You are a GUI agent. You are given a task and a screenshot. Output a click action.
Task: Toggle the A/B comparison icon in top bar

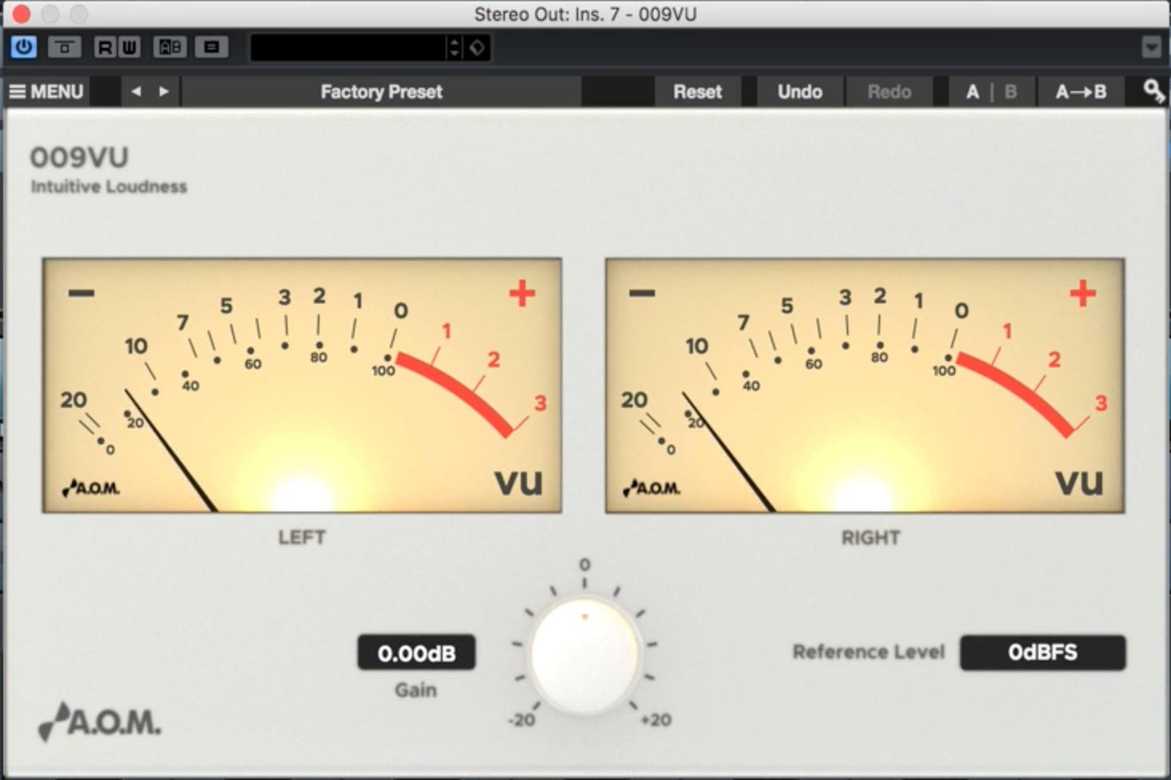170,47
